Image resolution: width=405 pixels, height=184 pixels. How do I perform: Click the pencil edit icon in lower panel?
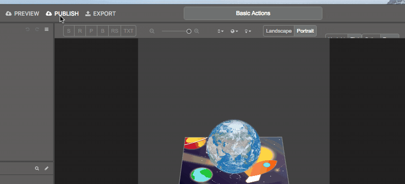coord(47,168)
